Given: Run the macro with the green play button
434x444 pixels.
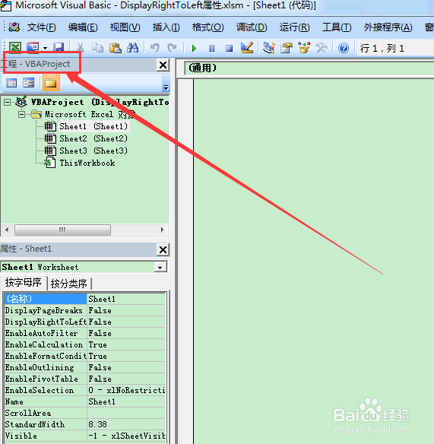Looking at the screenshot, I should [x=194, y=48].
